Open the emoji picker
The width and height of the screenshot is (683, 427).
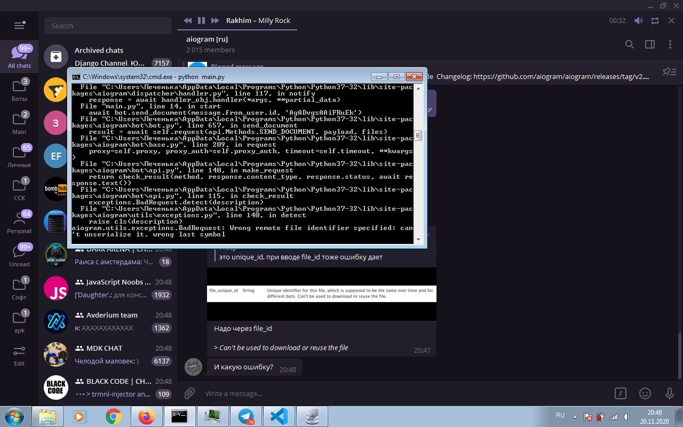point(645,393)
